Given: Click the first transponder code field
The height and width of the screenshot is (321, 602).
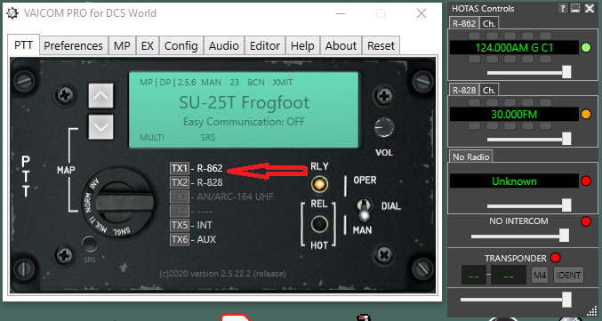Looking at the screenshot, I should 474,275.
